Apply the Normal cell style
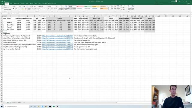Image resolution: width=192 pixels, height=108 pixels. (x=72, y=7)
